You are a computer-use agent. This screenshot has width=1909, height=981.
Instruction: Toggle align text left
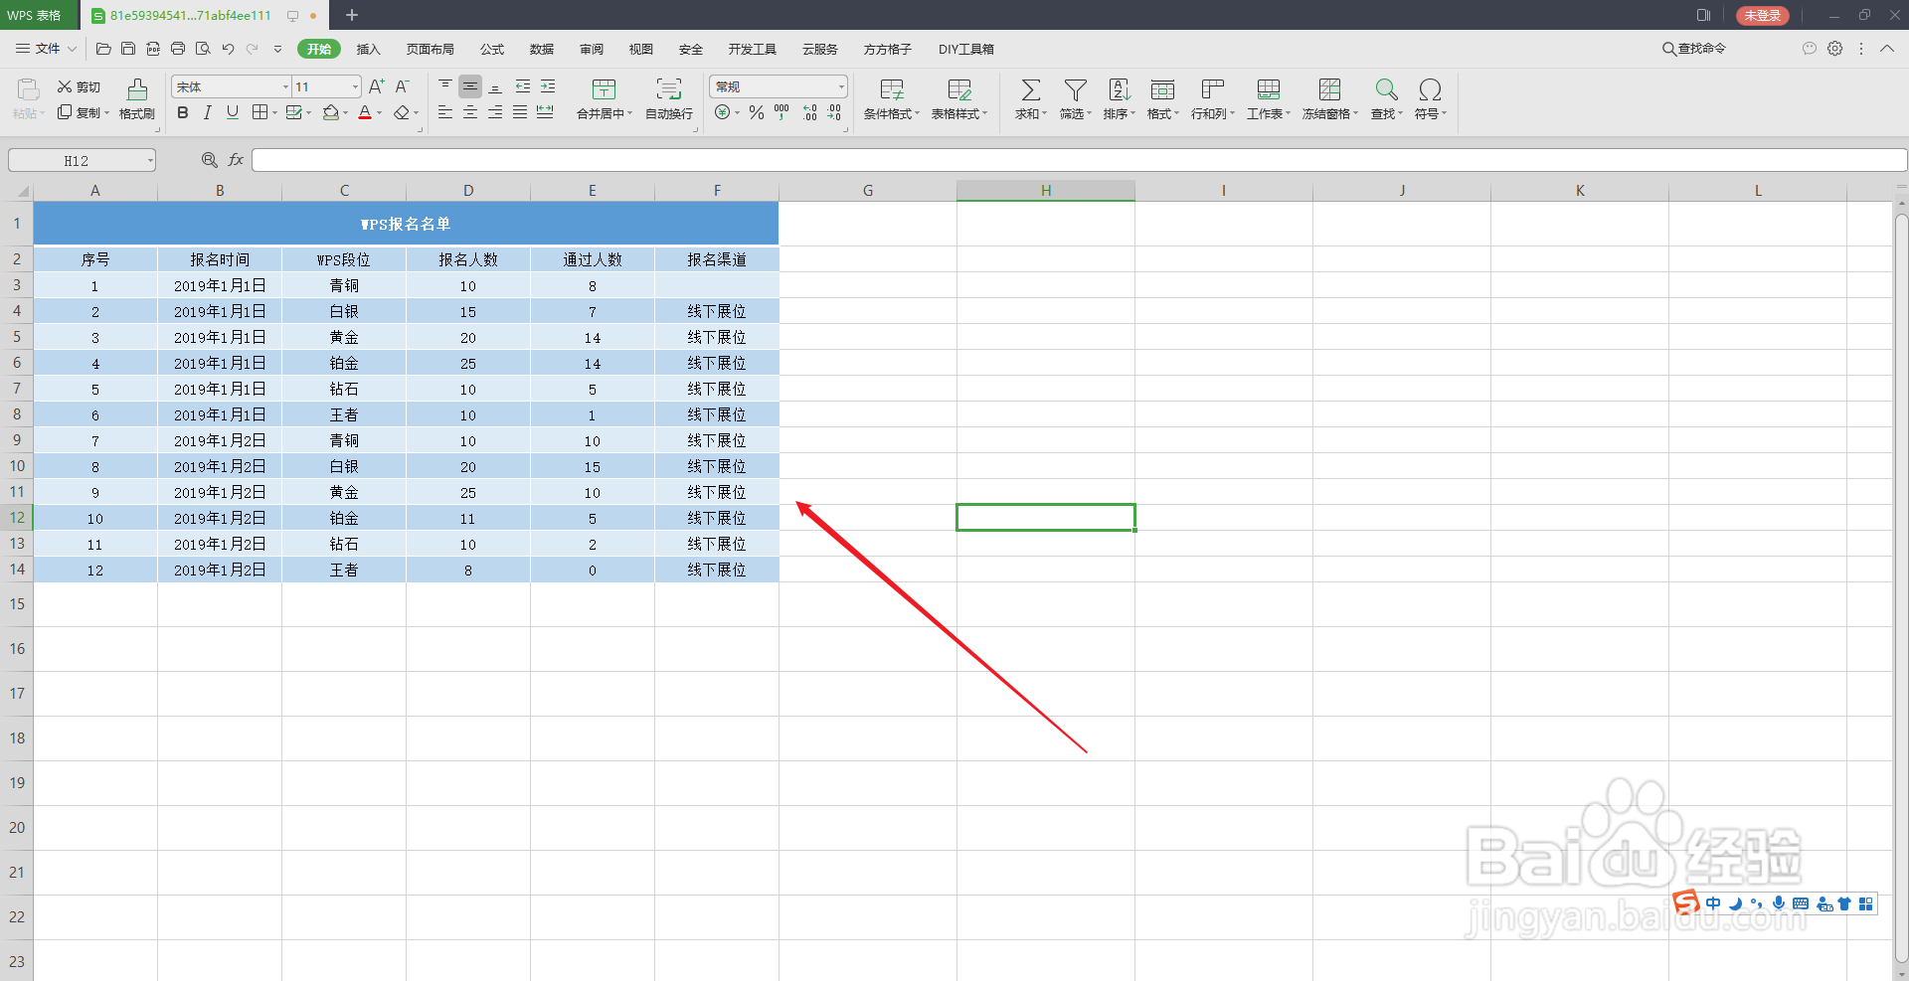point(445,112)
